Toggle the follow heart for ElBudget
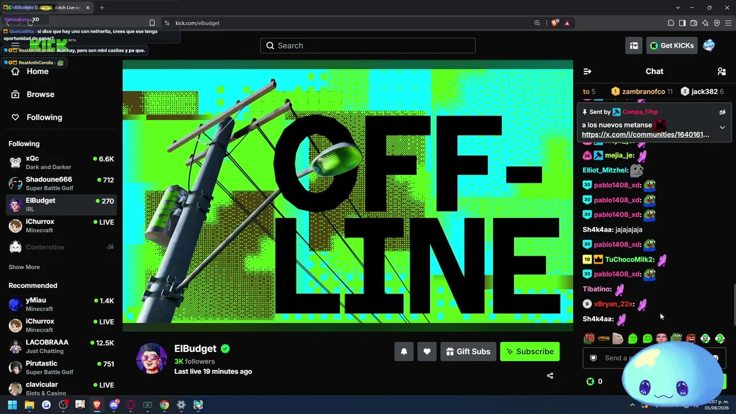 (427, 351)
